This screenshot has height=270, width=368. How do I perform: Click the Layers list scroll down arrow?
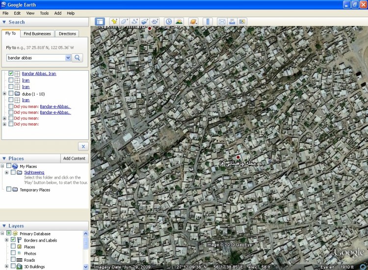point(86,267)
